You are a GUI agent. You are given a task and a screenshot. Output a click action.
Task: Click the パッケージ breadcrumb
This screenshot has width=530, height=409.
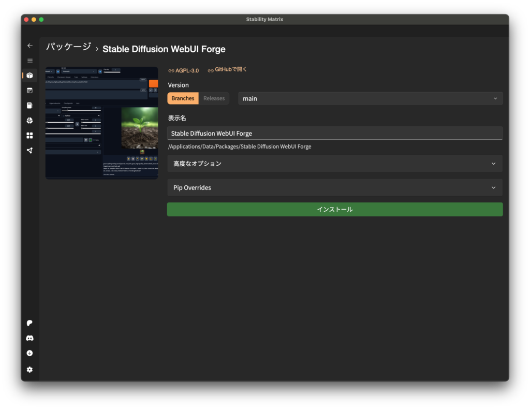click(x=68, y=48)
